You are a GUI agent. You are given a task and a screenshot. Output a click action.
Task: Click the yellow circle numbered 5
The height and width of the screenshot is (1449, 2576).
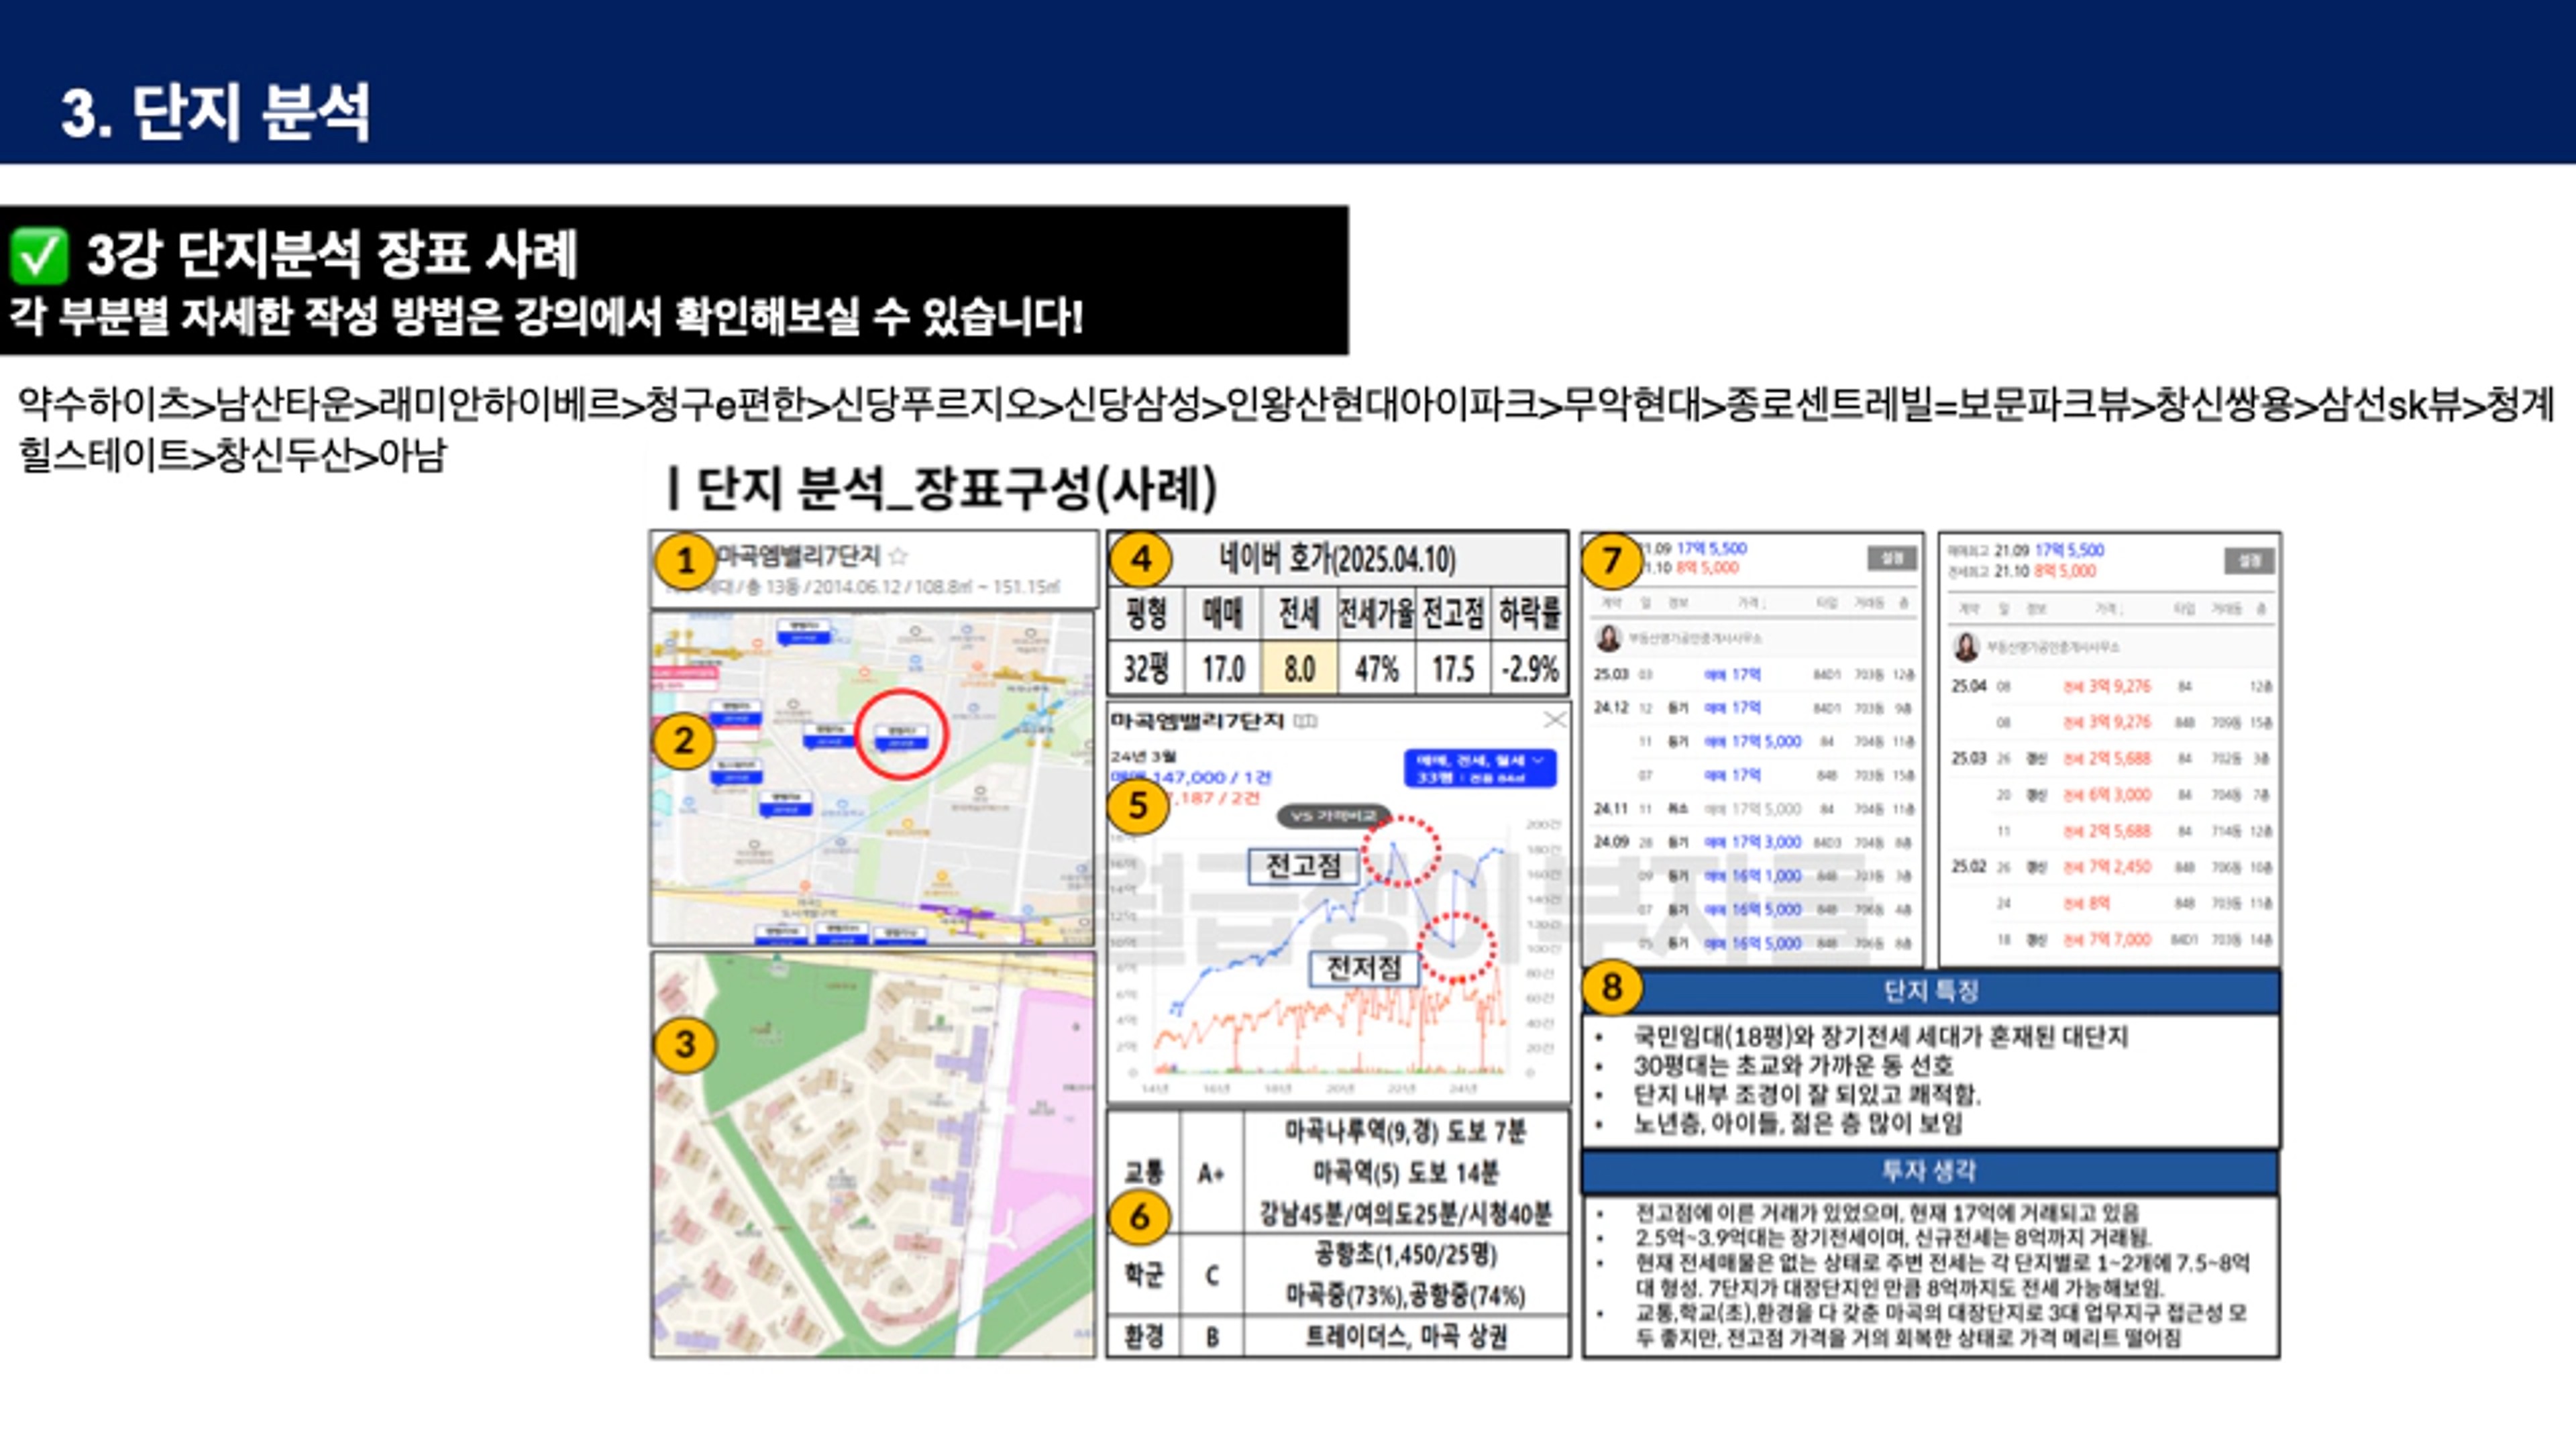pyautogui.click(x=1138, y=805)
